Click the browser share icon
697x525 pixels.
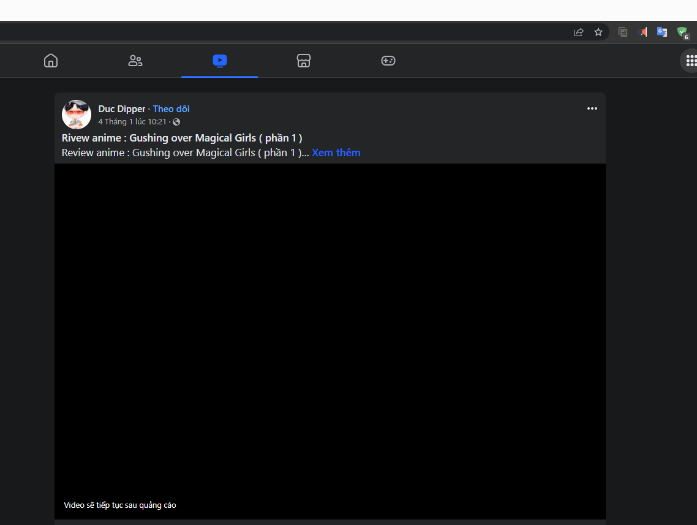click(578, 31)
